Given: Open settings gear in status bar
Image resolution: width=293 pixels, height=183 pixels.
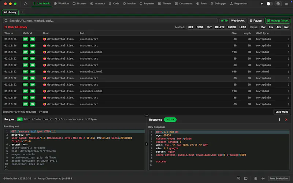Looking at the screenshot, I should point(256,179).
